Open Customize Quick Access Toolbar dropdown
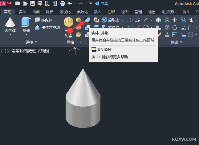The image size is (199, 145). coord(91,3)
